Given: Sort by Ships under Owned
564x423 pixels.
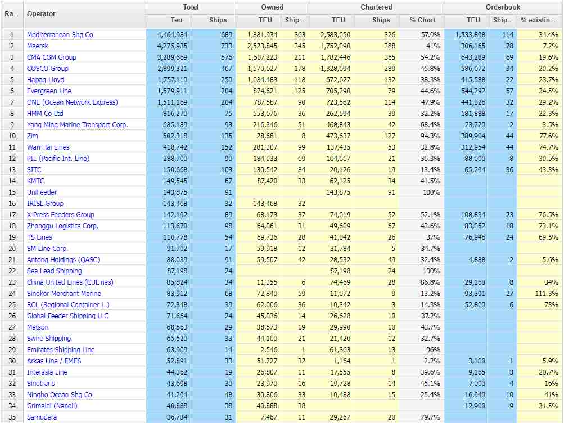Looking at the screenshot, I should coord(295,20).
